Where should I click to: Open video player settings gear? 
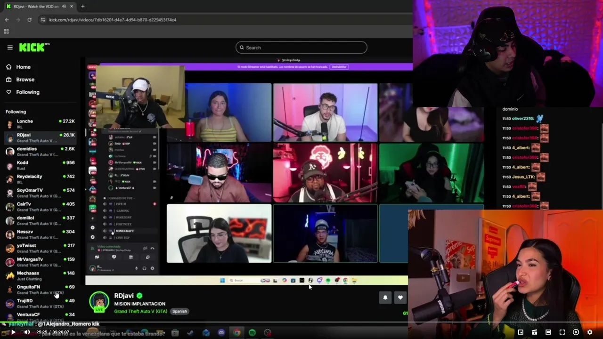pyautogui.click(x=589, y=332)
